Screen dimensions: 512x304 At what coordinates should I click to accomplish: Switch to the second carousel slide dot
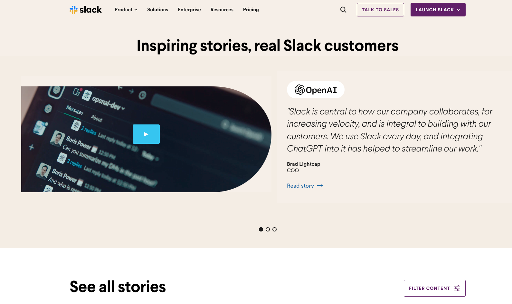coord(268,229)
